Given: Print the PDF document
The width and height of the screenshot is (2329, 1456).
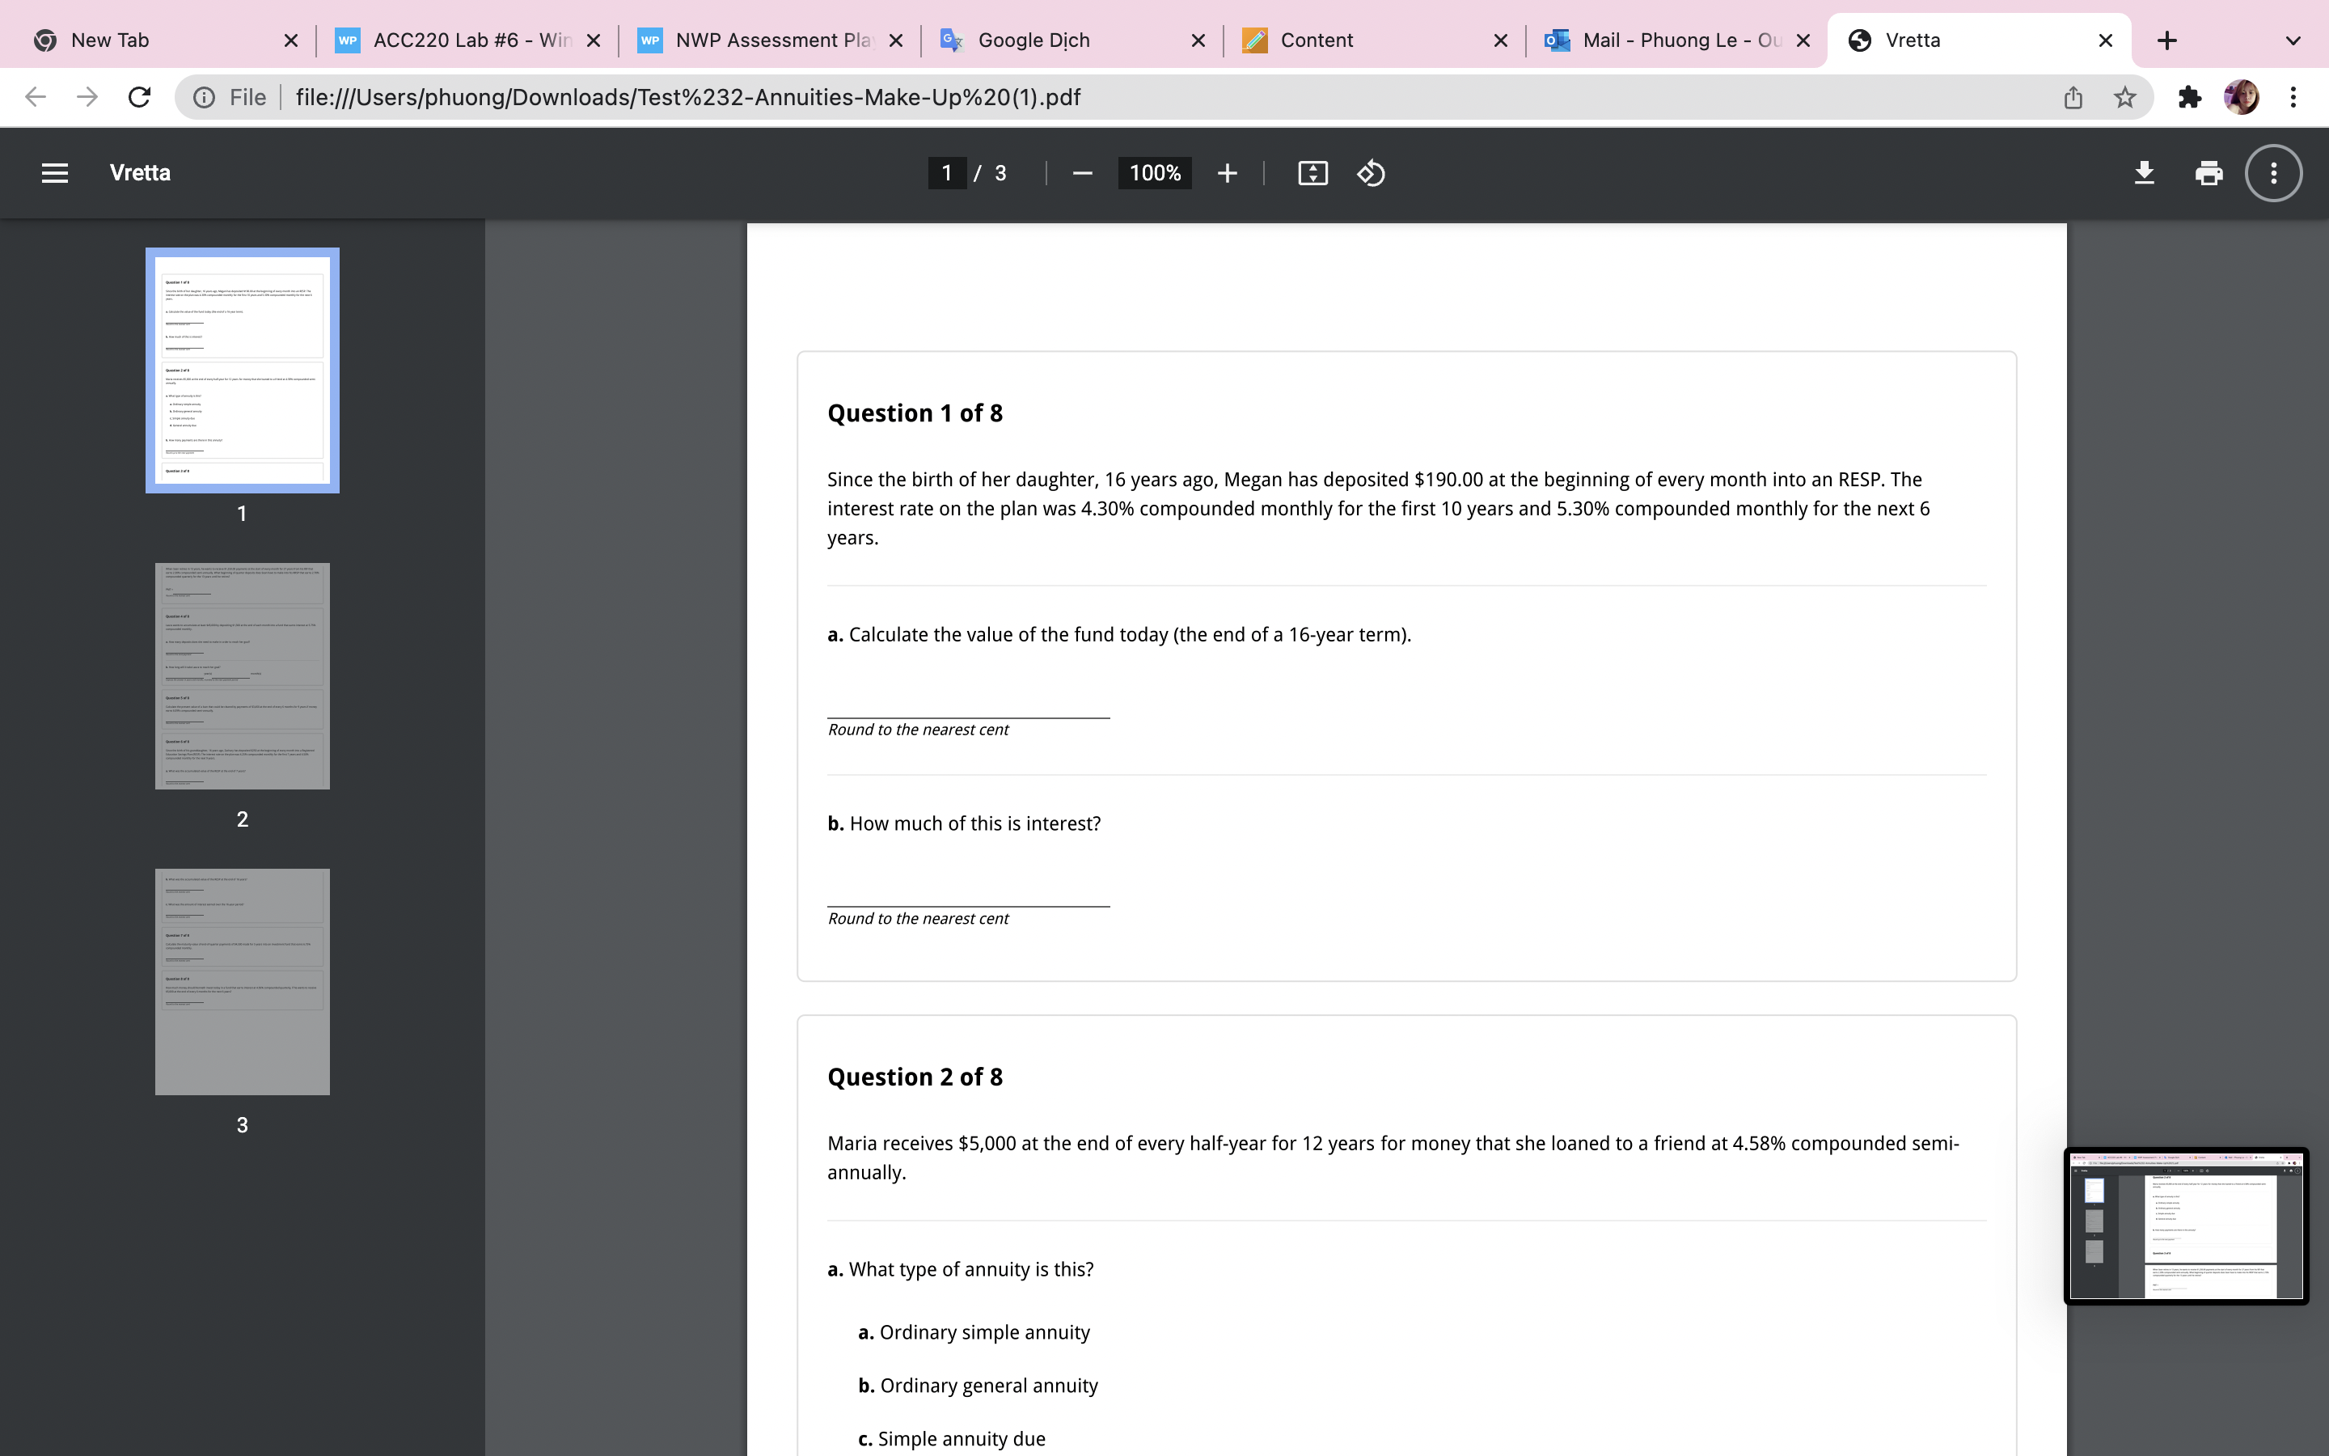Looking at the screenshot, I should pos(2208,173).
